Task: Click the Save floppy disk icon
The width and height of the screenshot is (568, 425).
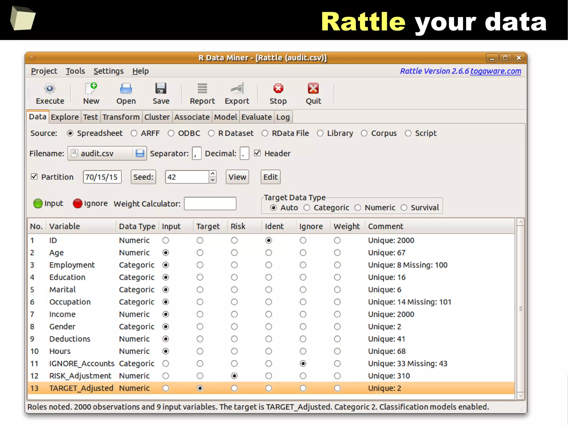Action: (161, 89)
